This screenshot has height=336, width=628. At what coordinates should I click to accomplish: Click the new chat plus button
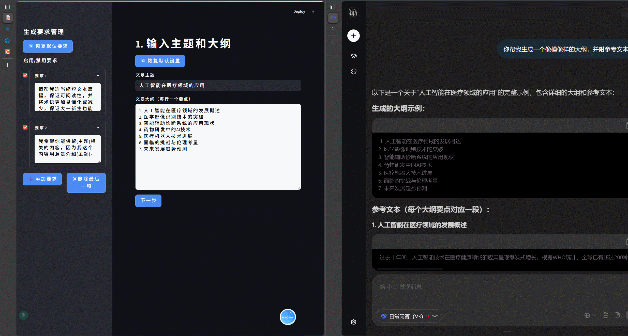click(353, 36)
